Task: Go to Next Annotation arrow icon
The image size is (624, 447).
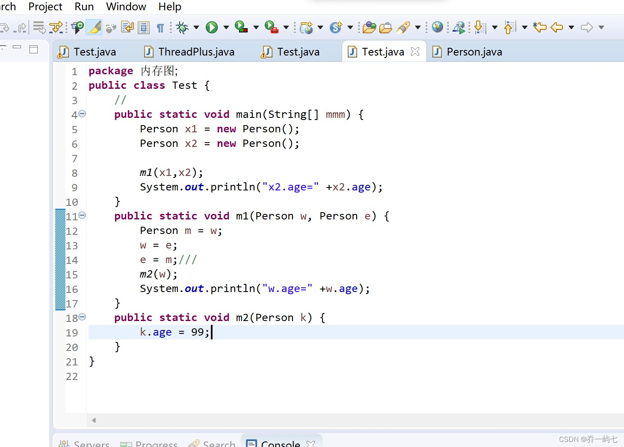Action: point(480,27)
